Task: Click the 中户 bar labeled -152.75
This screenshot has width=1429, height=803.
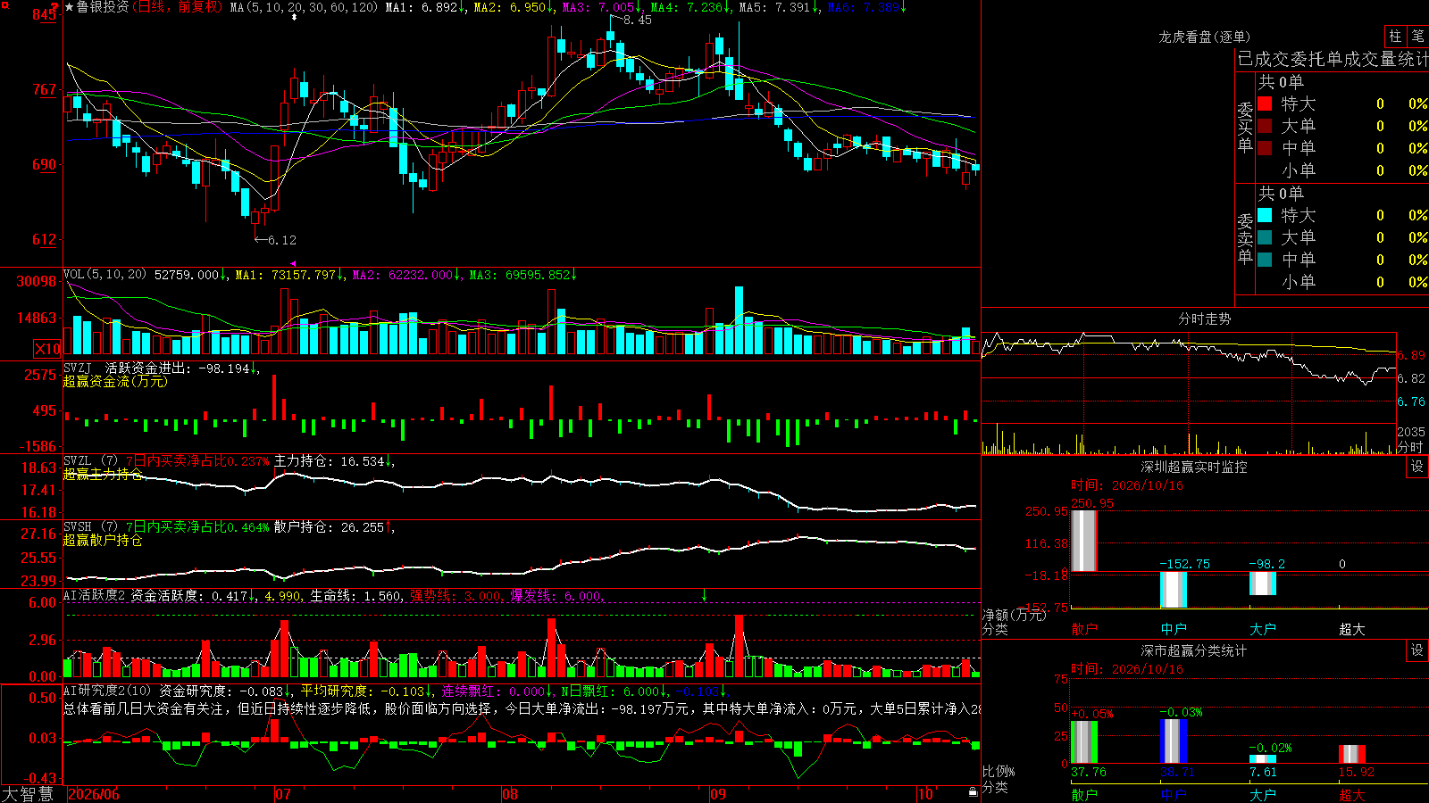Action: (x=1174, y=589)
